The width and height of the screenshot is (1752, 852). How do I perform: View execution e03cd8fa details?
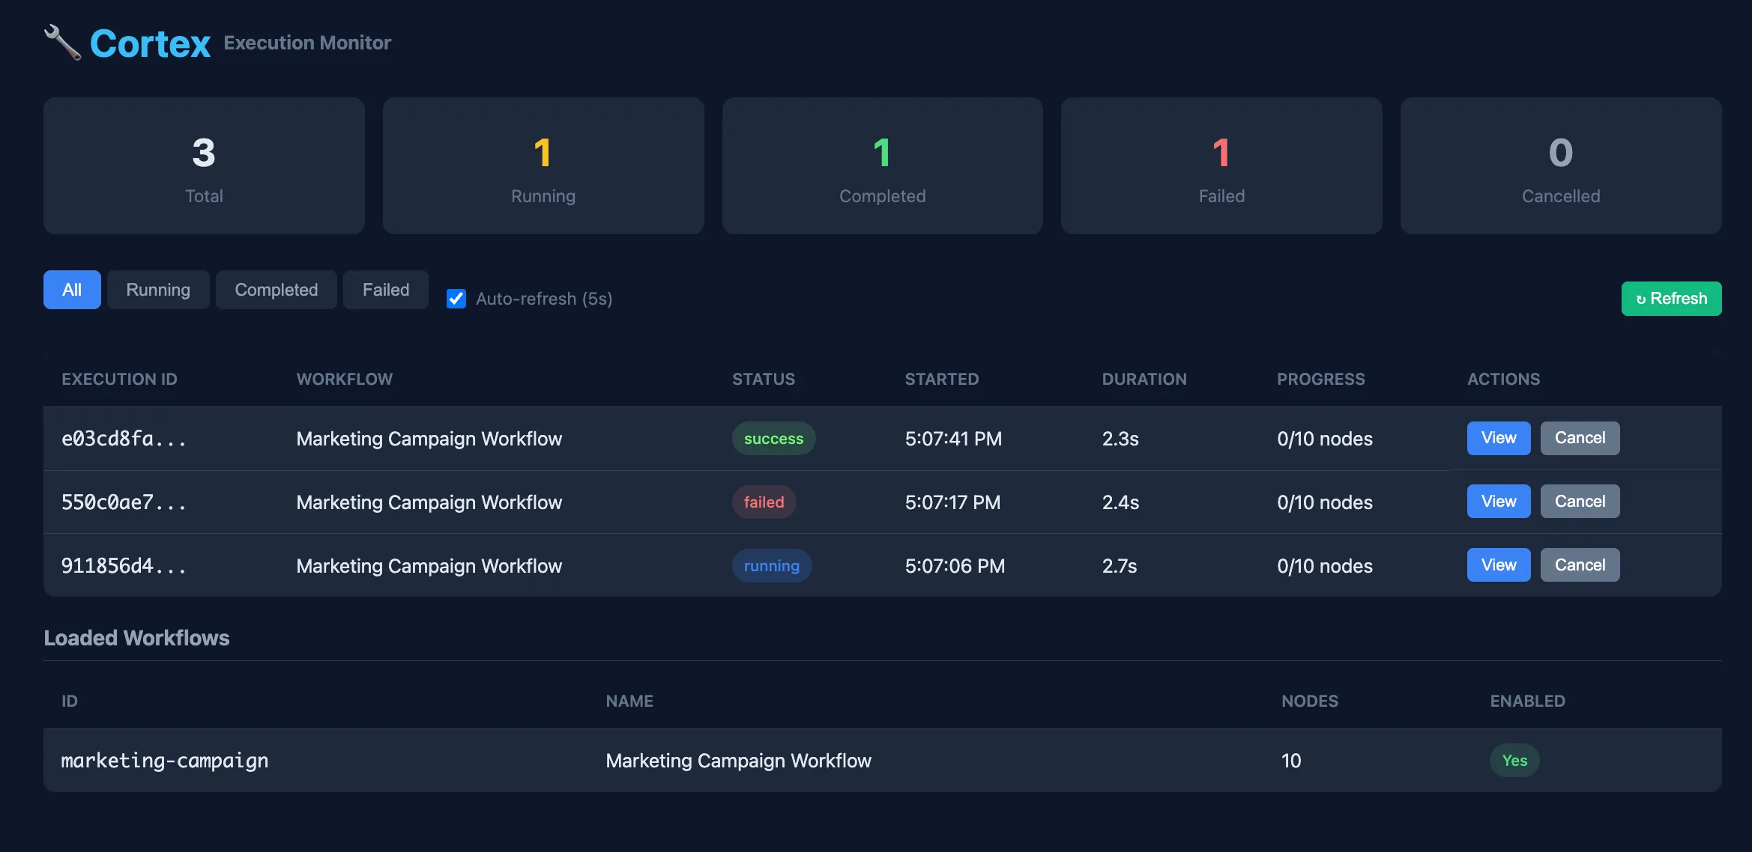click(1499, 438)
